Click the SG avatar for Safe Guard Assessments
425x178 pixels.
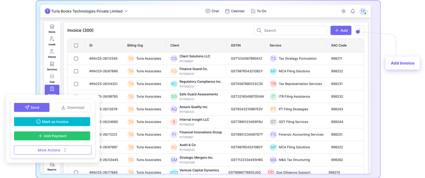174,97
